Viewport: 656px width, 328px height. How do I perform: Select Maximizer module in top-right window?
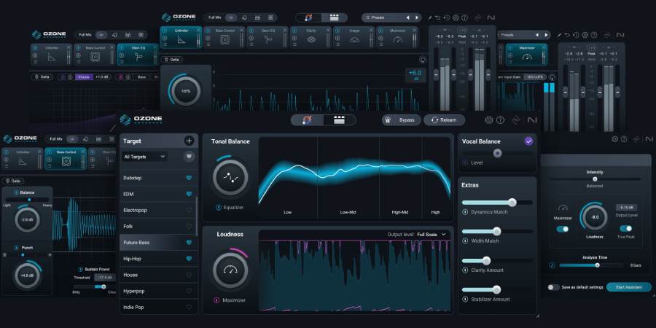(x=527, y=55)
